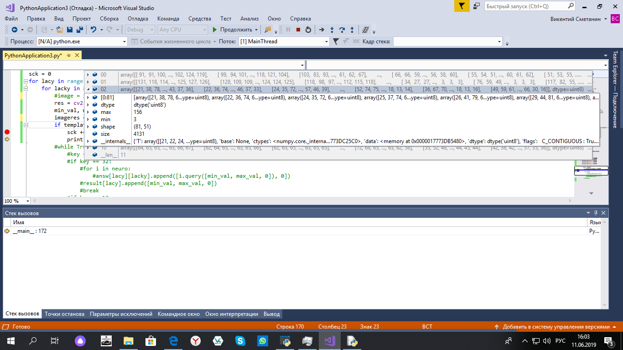
Task: Switch to the Точки останова tab
Action: [x=64, y=314]
